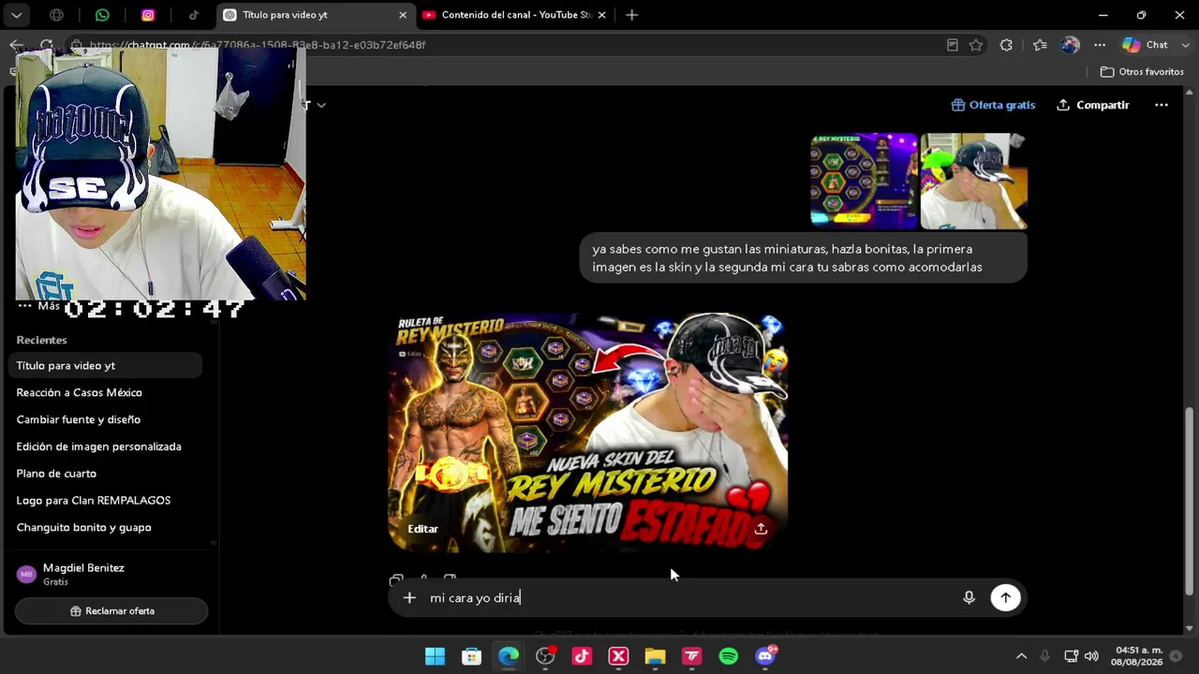Switch to the Título para video yt tab

click(x=316, y=15)
